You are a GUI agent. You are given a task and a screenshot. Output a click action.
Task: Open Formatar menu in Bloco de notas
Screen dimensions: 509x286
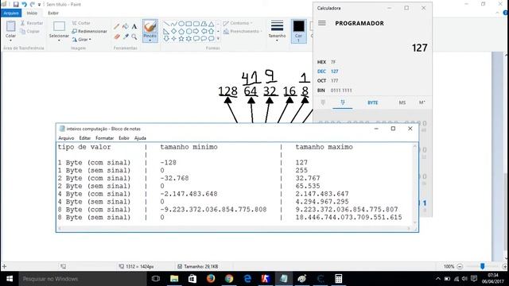point(104,138)
